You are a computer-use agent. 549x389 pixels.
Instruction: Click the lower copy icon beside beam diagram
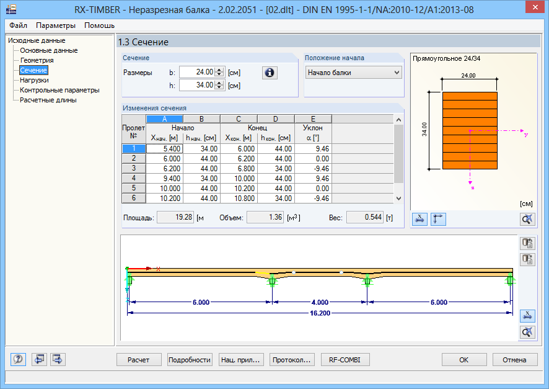(527, 260)
